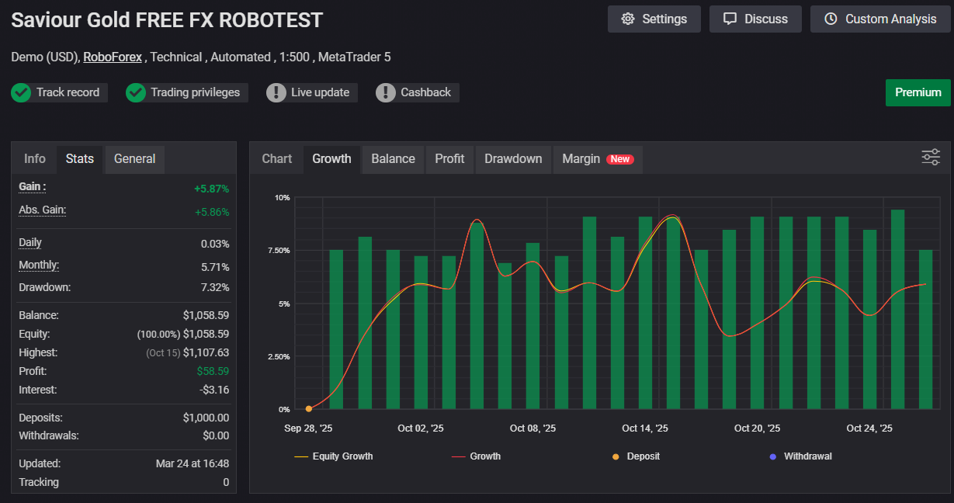The width and height of the screenshot is (954, 503).
Task: Click the Settings gear icon
Action: [x=628, y=19]
